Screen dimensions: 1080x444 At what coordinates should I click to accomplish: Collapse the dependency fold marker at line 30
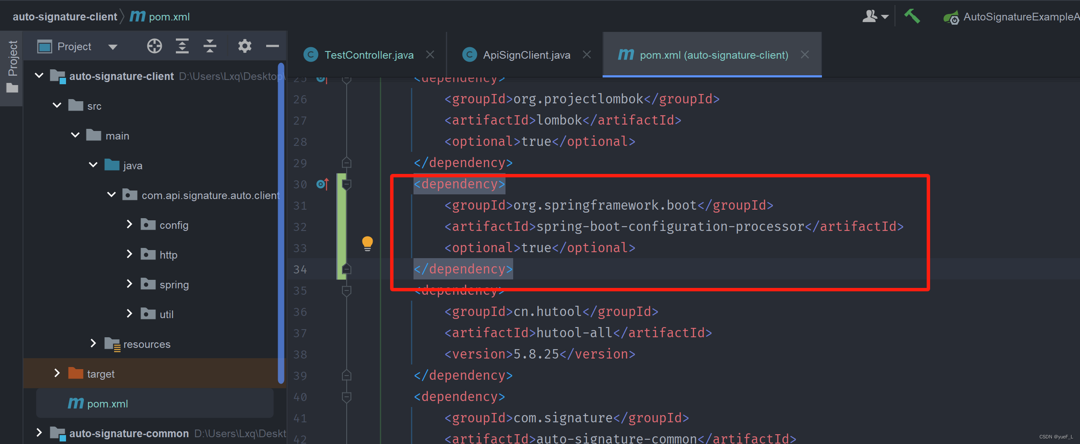pyautogui.click(x=346, y=184)
